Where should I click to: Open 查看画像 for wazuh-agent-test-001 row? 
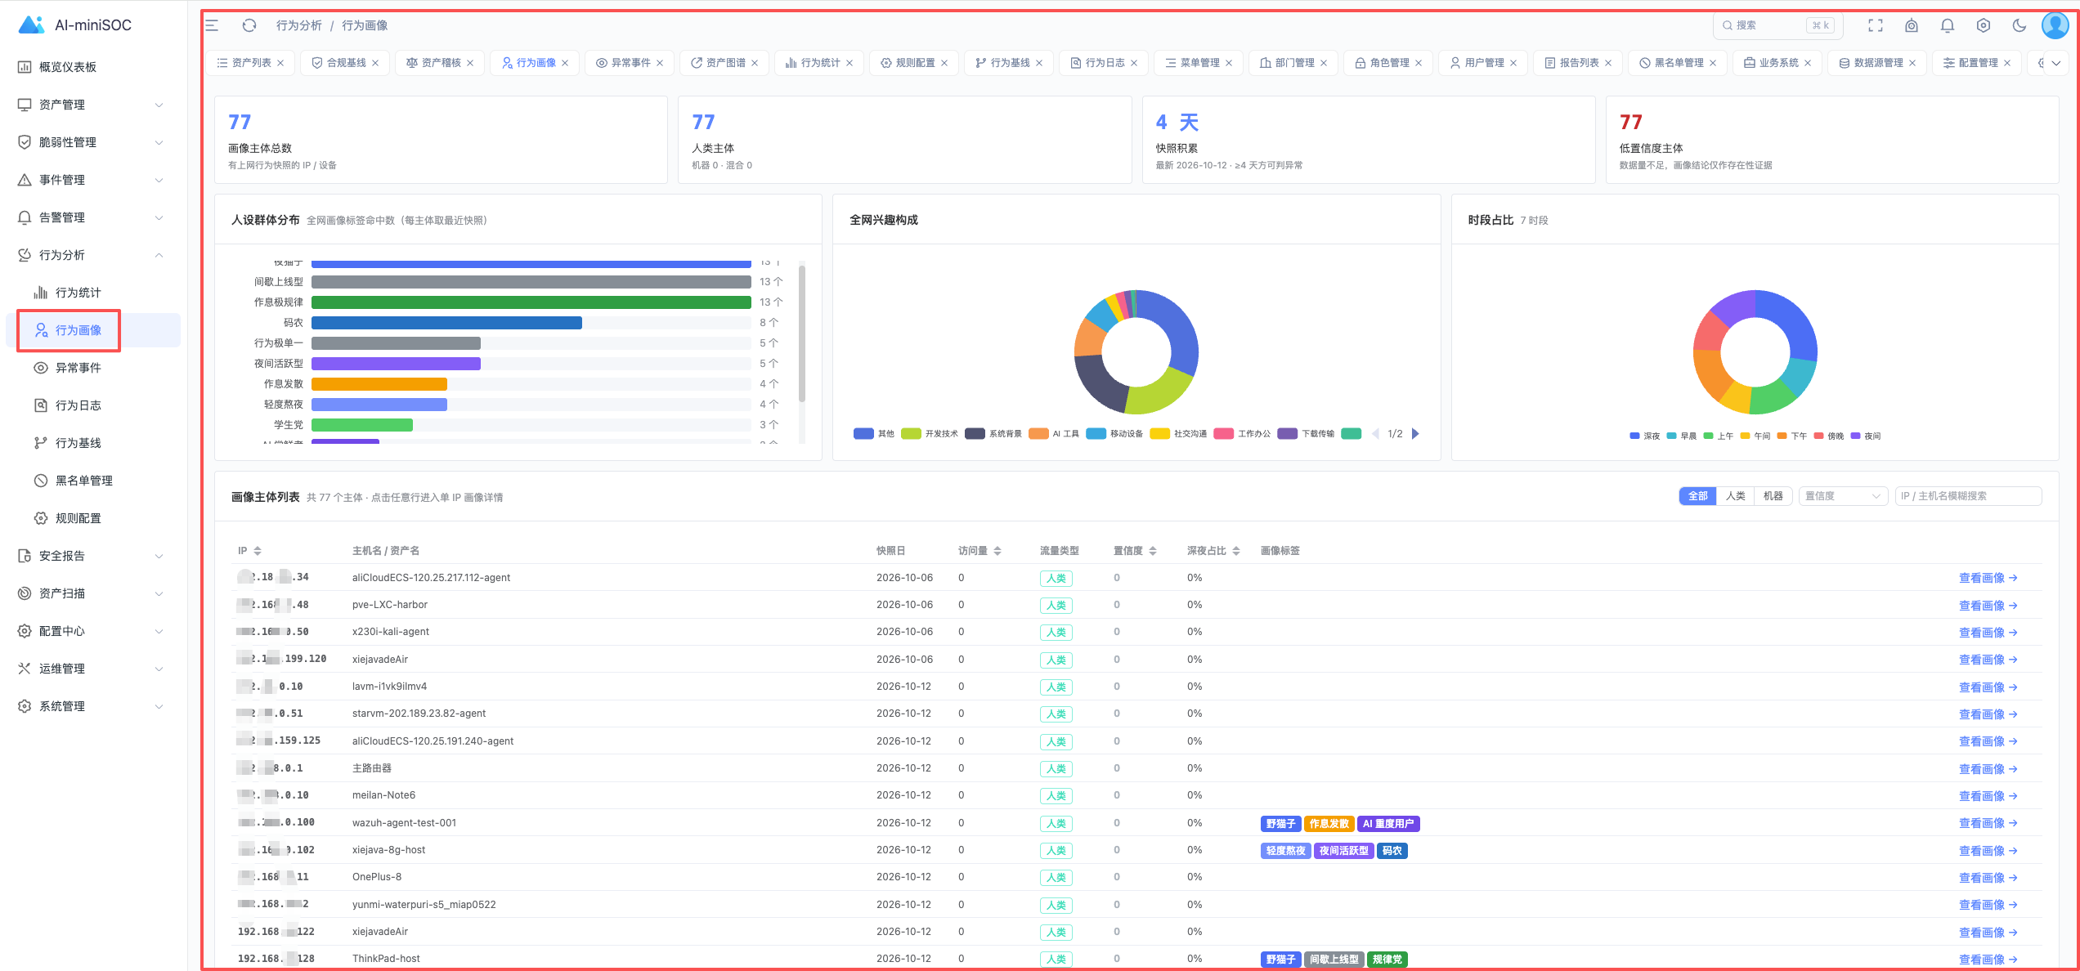click(x=1988, y=823)
